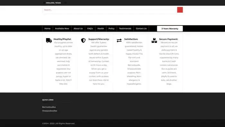Open the Bernedoodles quick link
Screen dimensions: 225x127
(x=49, y=107)
